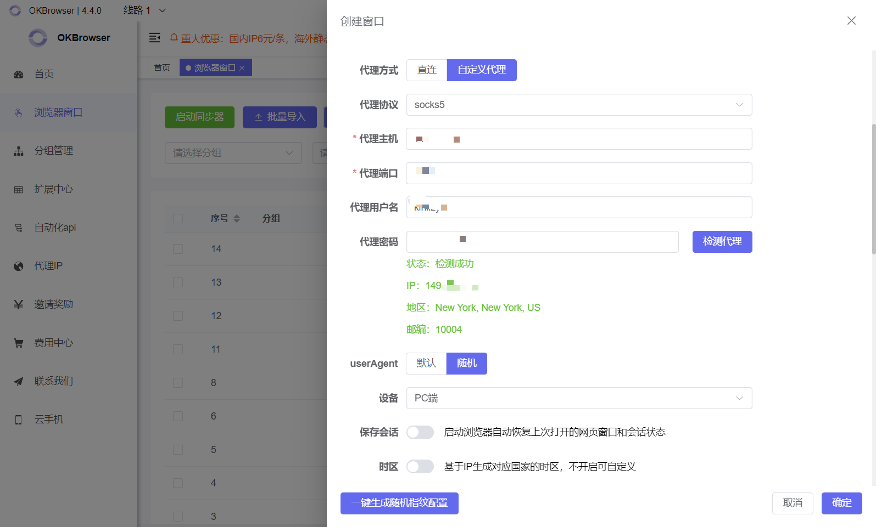Check the checkbox for row 14
This screenshot has width=876, height=527.
point(178,249)
